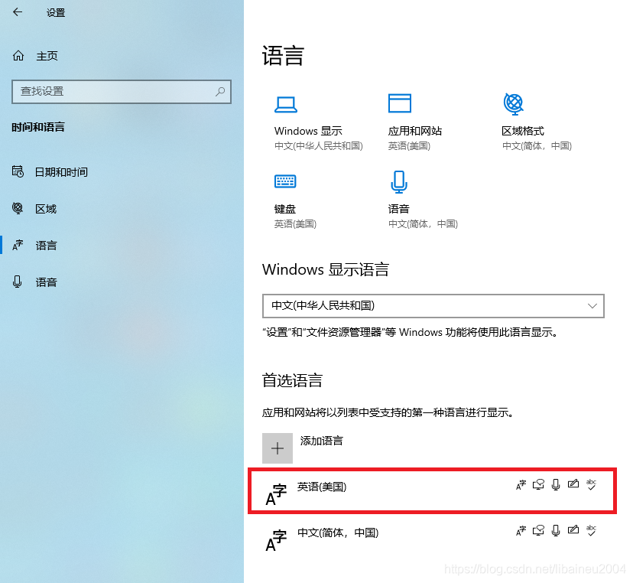Click the 区域格式 globe icon
Image resolution: width=633 pixels, height=583 pixels.
pos(514,103)
